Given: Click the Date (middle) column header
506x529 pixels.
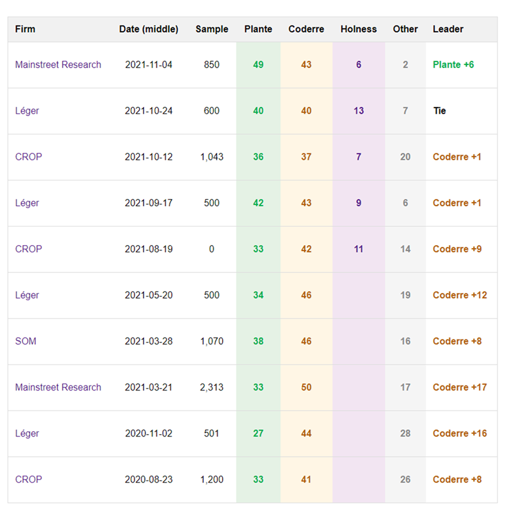Looking at the screenshot, I should [148, 29].
